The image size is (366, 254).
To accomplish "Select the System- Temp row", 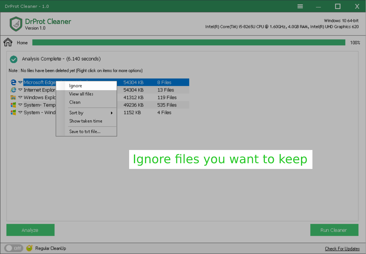I will pos(106,105).
